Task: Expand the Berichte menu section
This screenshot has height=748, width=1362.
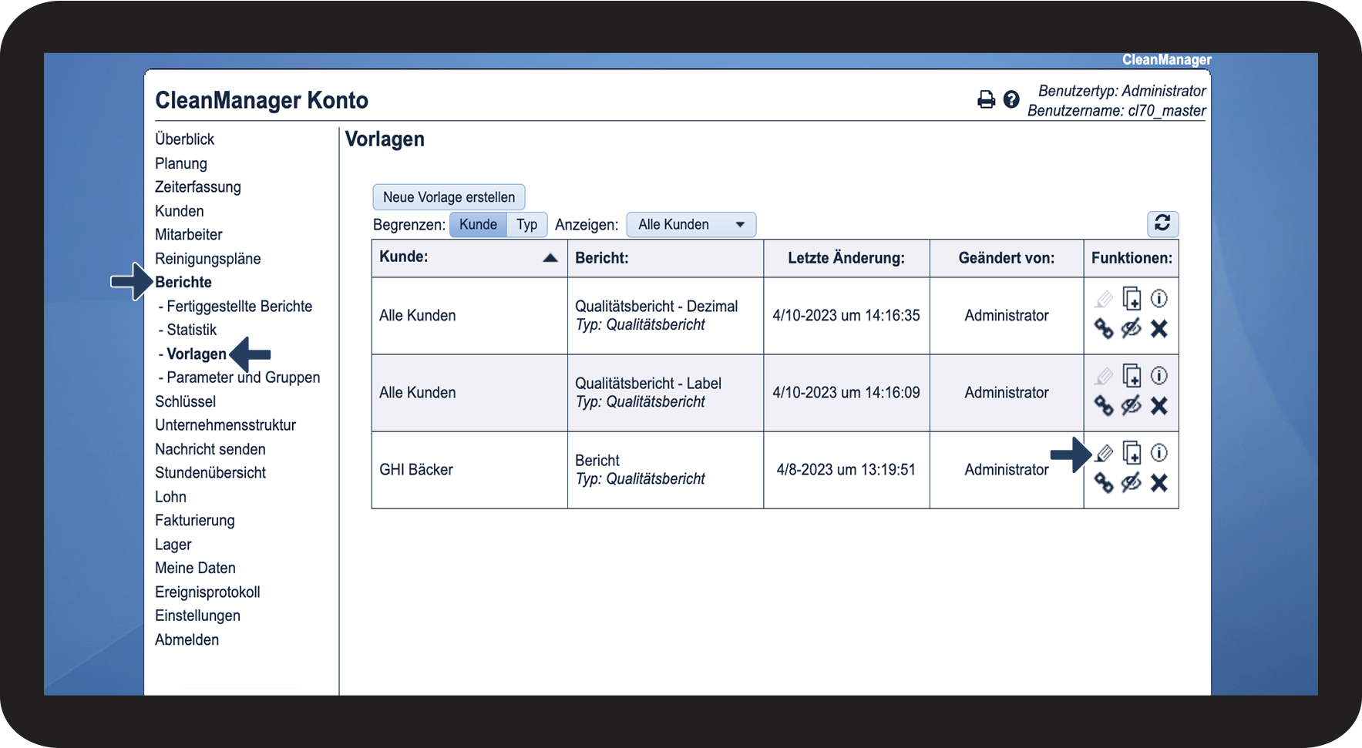Action: point(183,282)
